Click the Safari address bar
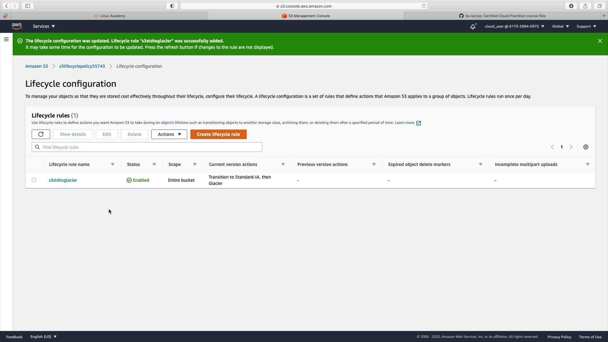Viewport: 608px width, 342px height. (x=304, y=6)
